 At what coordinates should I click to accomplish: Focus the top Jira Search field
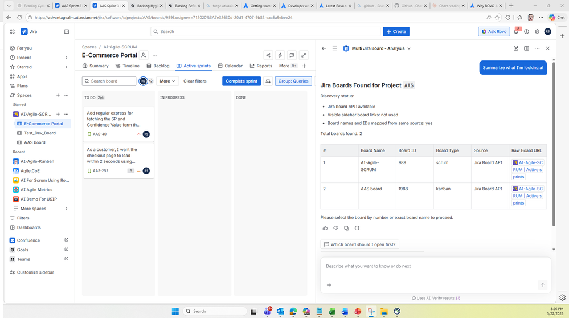point(265,31)
